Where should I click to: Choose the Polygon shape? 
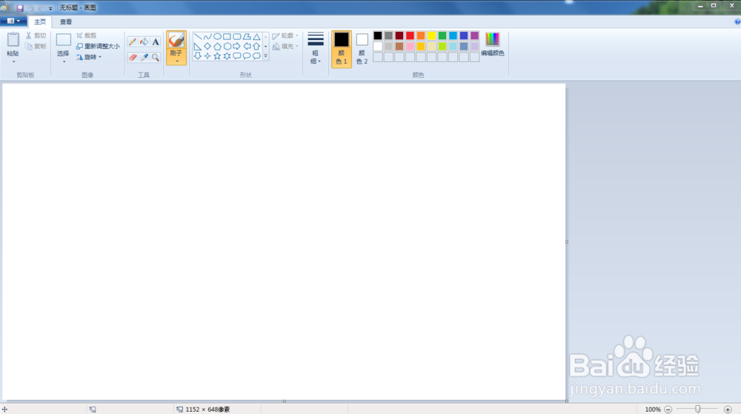pyautogui.click(x=247, y=36)
